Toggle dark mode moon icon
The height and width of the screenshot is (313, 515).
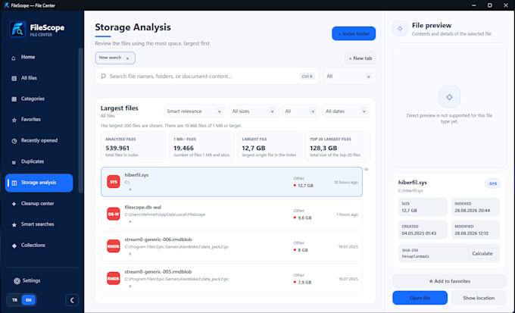tap(72, 300)
